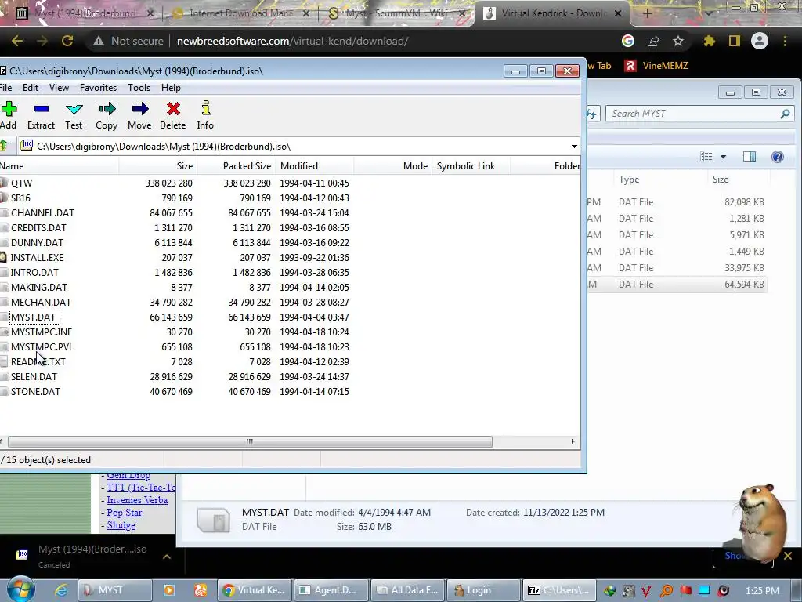Open the Favorites menu
The width and height of the screenshot is (802, 602).
[98, 88]
